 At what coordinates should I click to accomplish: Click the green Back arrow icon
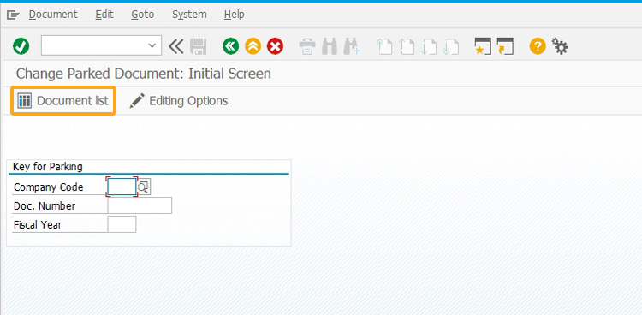(231, 46)
